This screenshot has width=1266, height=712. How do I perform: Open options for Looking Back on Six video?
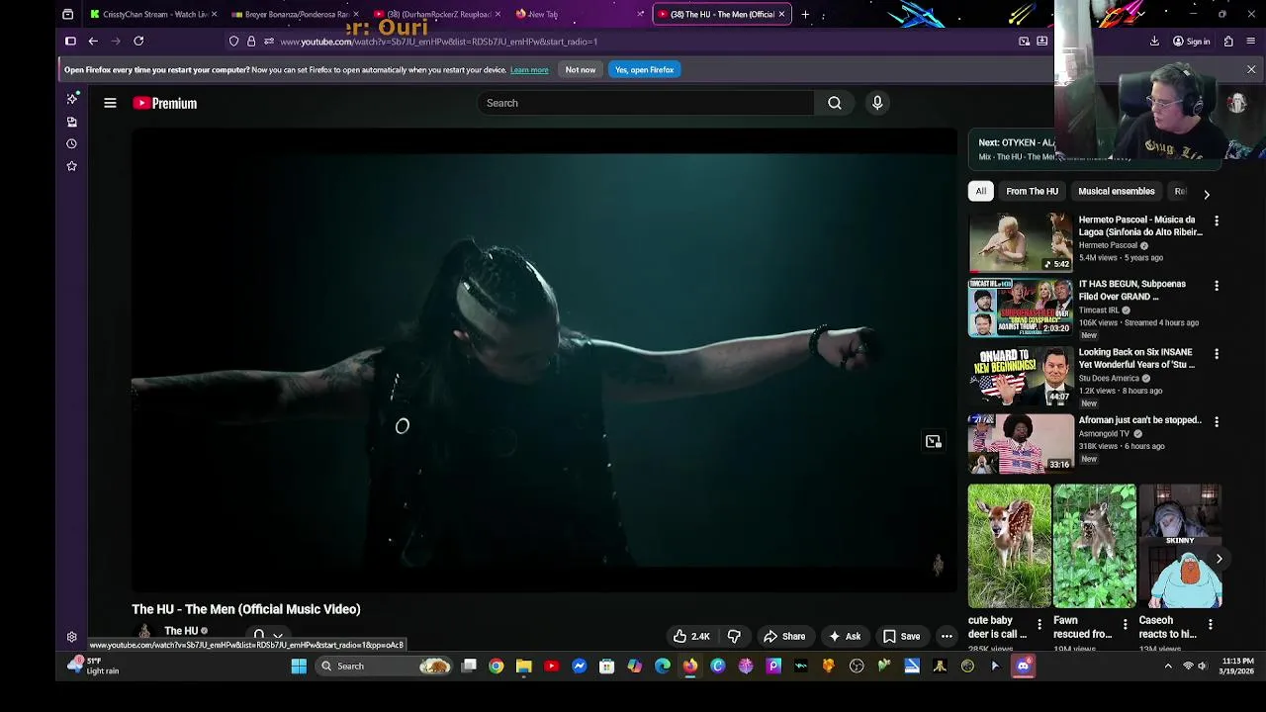(1217, 354)
